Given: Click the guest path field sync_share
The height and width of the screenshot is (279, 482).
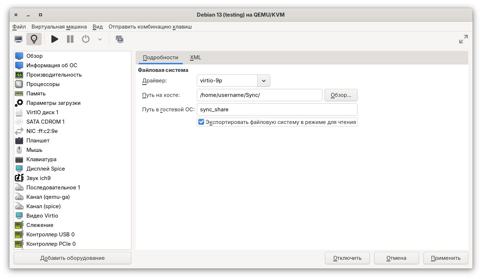Looking at the screenshot, I should tap(277, 110).
